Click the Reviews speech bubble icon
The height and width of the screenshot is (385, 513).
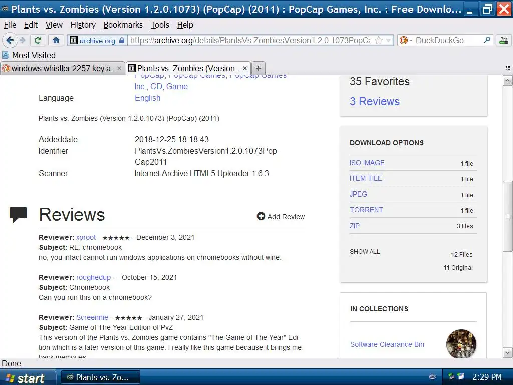pos(18,215)
